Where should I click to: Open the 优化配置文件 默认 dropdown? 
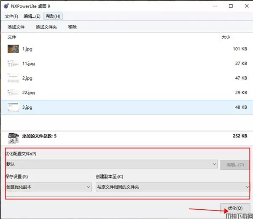tap(111, 164)
